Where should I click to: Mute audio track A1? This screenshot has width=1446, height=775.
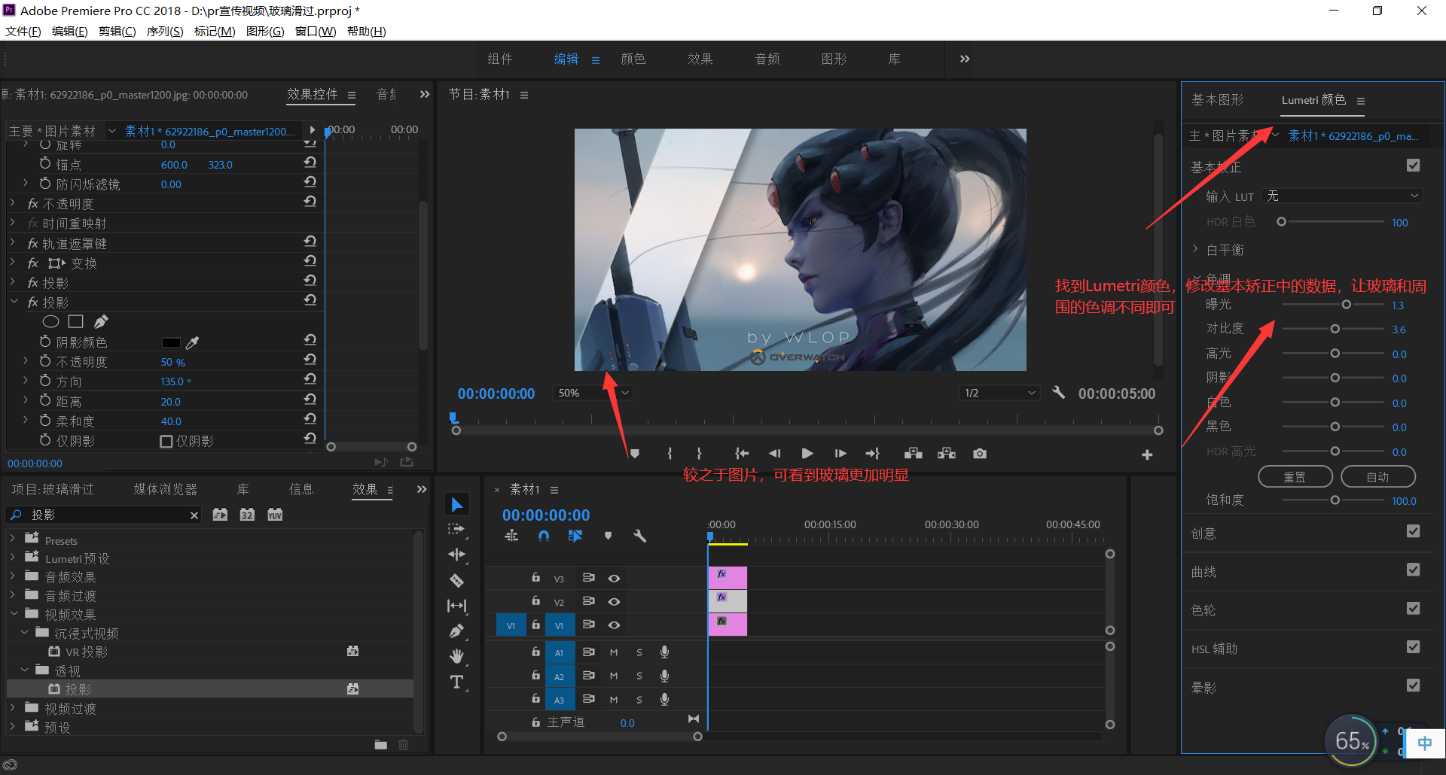point(614,652)
